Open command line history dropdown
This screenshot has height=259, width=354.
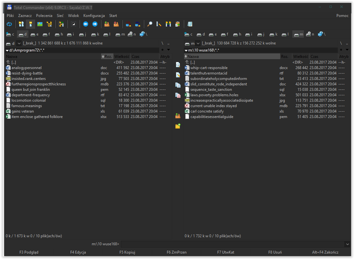[347, 244]
